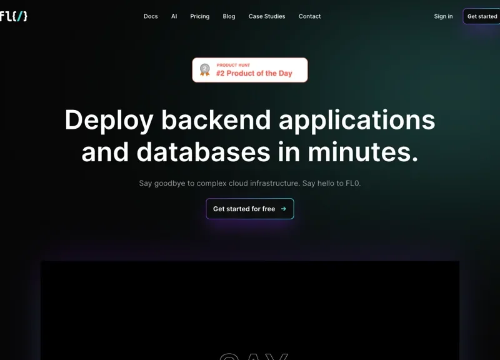
Task: Navigate to the Contact page
Action: point(309,16)
